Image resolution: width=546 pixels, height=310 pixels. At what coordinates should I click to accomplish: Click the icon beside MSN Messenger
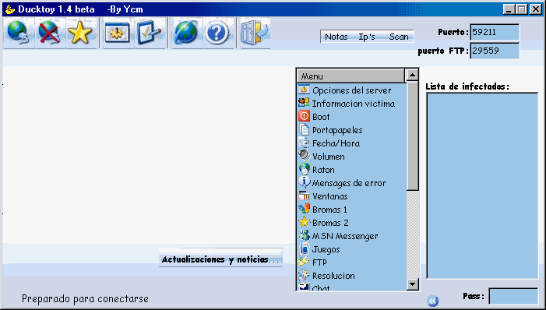304,235
